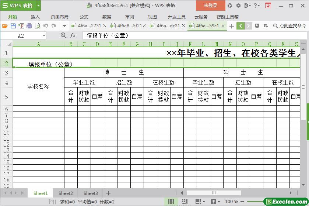Open the 插入 ribbon tab

35,17
